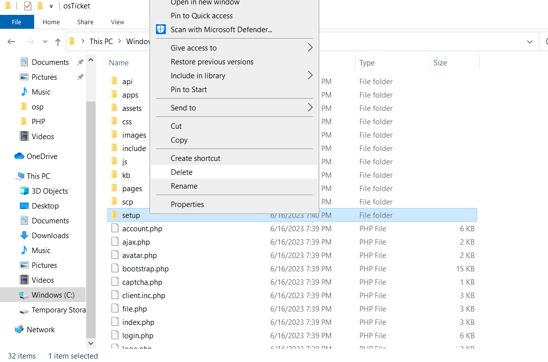Select the api folder icon
The height and width of the screenshot is (362, 548).
tap(114, 81)
